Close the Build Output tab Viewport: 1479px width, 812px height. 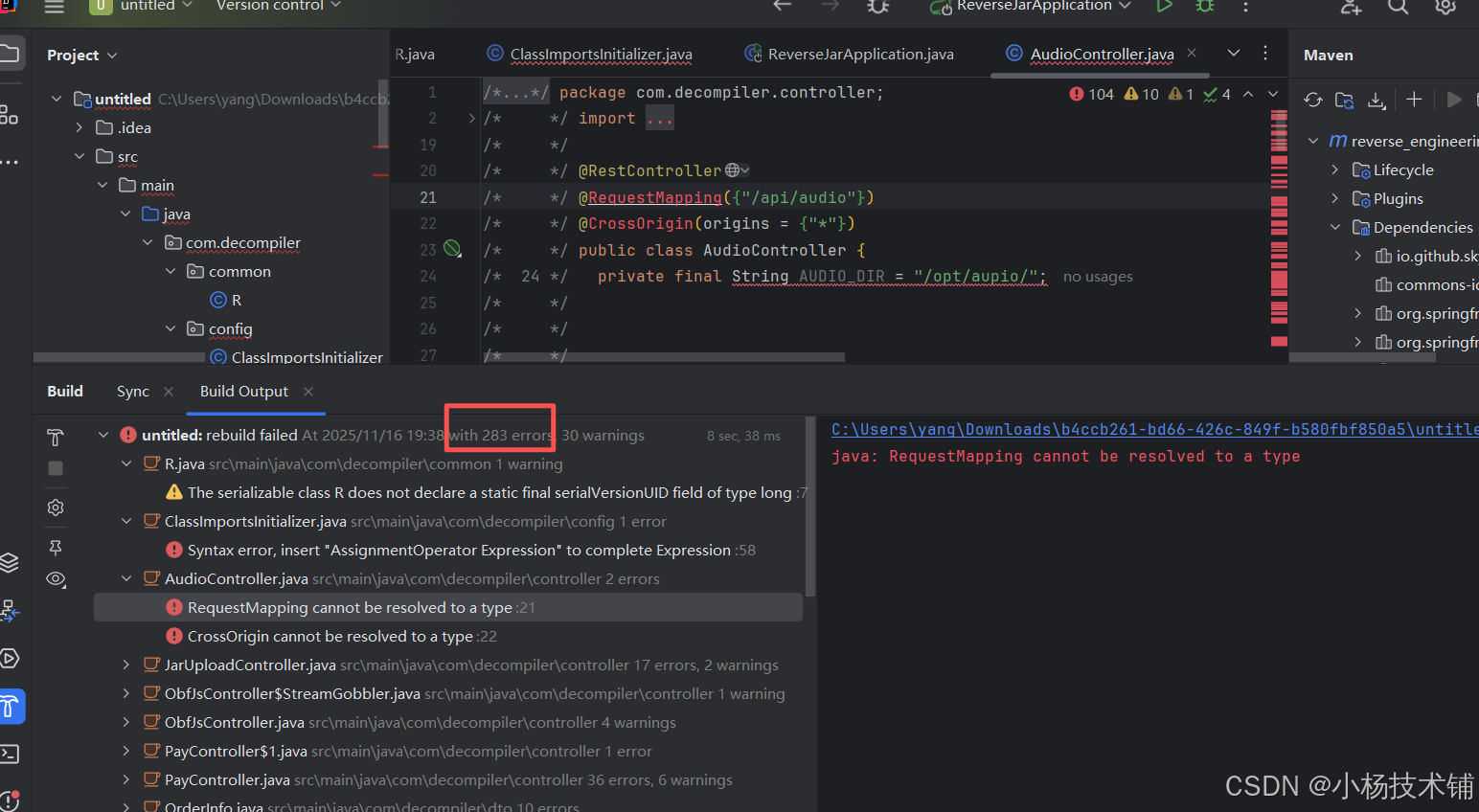pos(308,391)
